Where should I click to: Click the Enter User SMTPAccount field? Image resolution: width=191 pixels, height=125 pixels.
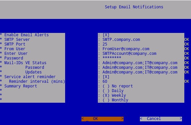point(129,54)
